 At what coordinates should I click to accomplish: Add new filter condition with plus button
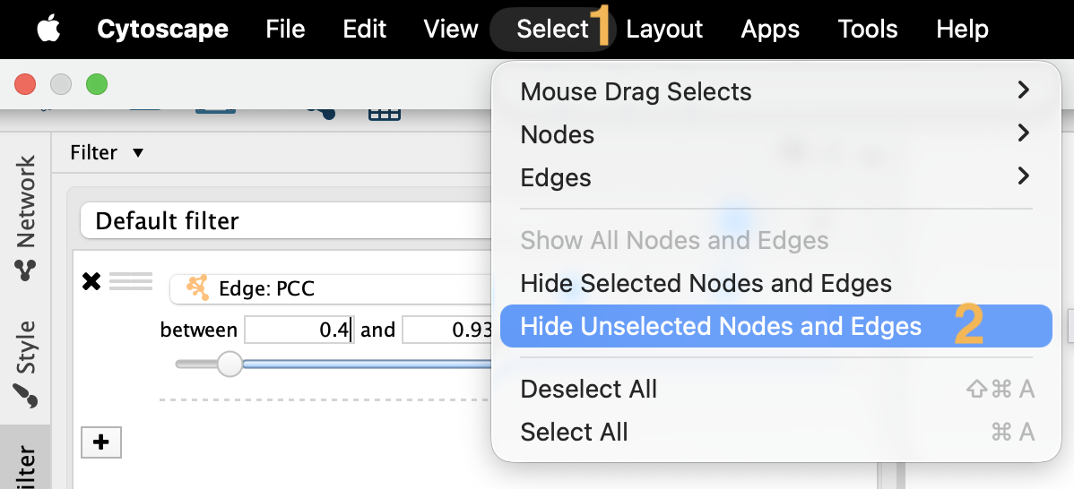tap(100, 442)
